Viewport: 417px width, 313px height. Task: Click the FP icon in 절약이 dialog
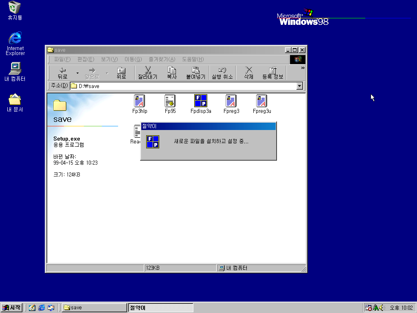coord(153,141)
